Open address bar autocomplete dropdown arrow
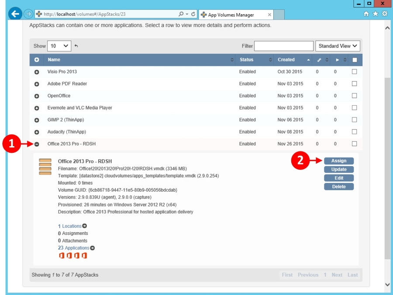Viewport: 393px width, 295px height. pyautogui.click(x=187, y=14)
